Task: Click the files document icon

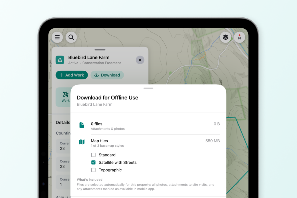Action: point(82,125)
